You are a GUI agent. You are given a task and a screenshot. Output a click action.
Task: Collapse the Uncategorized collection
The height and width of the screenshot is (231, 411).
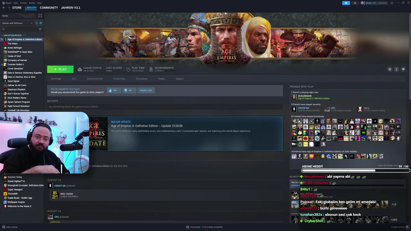[2, 35]
